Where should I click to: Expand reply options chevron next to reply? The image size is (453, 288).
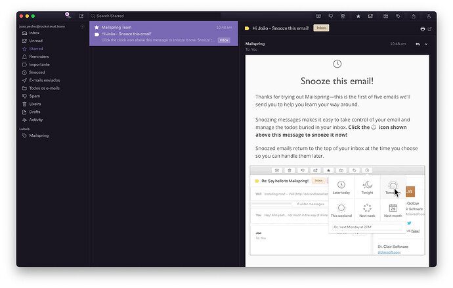426,44
